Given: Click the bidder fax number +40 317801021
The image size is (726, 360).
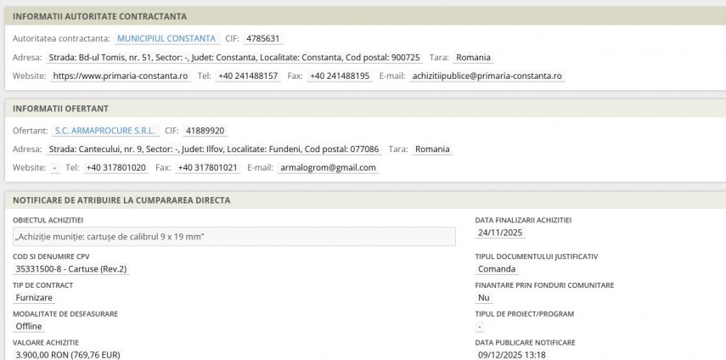Looking at the screenshot, I should tap(207, 167).
